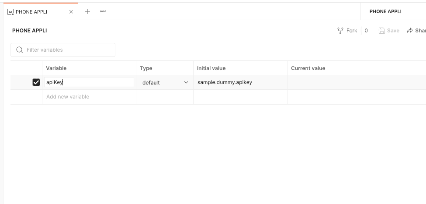Click the Save disk icon
426x204 pixels.
click(381, 31)
